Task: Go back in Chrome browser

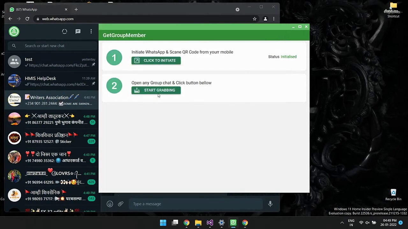Action: point(10,19)
